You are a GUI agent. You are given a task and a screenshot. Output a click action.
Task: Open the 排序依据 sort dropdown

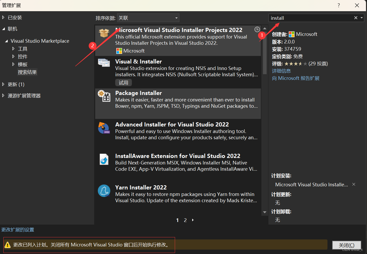[148, 18]
